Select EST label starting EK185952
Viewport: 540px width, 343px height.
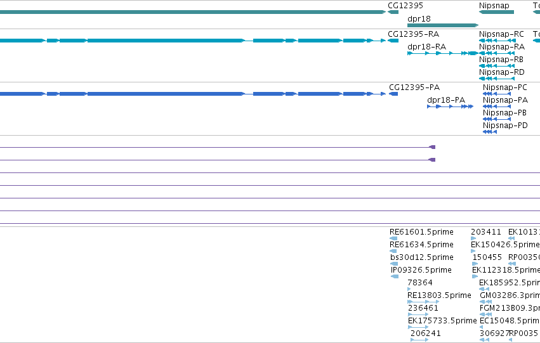510,283
